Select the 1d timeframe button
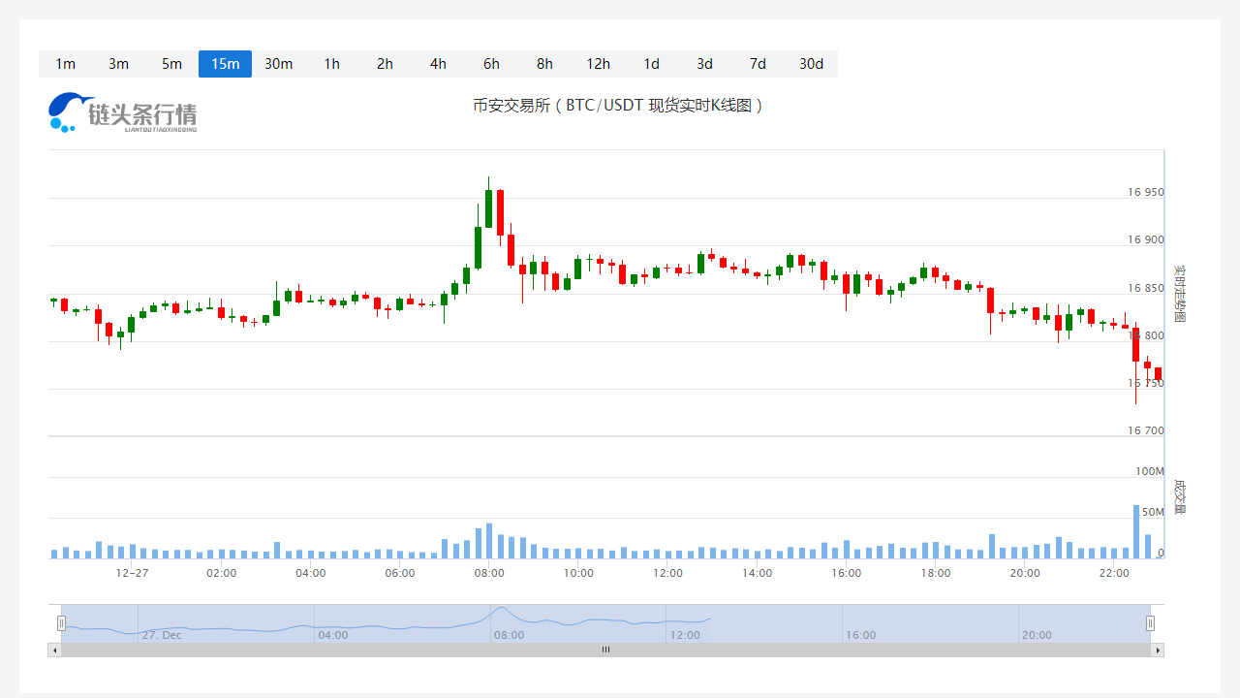The image size is (1240, 698). point(651,64)
